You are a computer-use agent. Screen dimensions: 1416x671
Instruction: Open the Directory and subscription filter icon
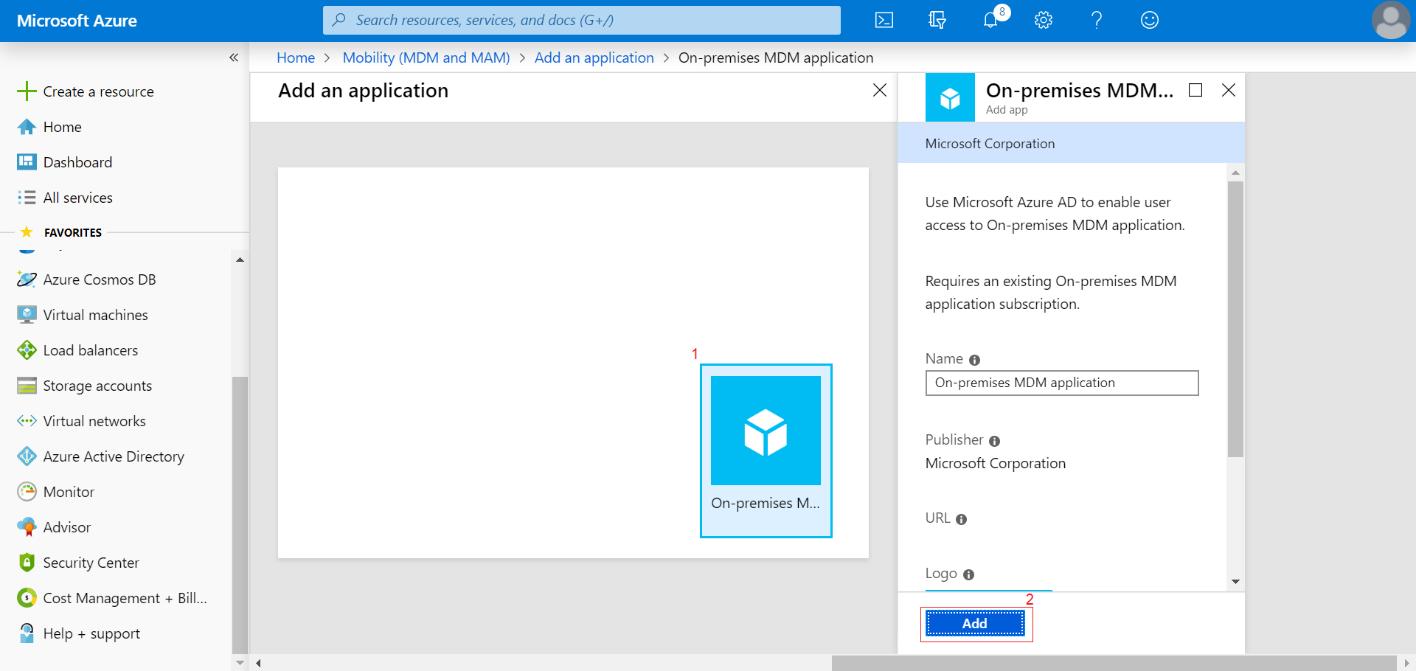point(937,20)
